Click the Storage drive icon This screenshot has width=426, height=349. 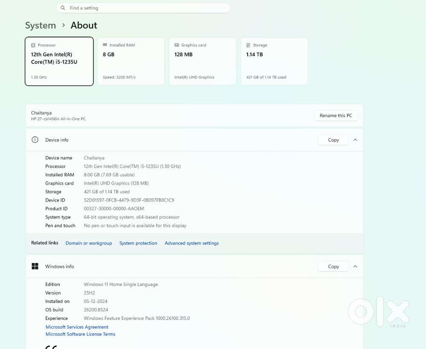pyautogui.click(x=248, y=45)
